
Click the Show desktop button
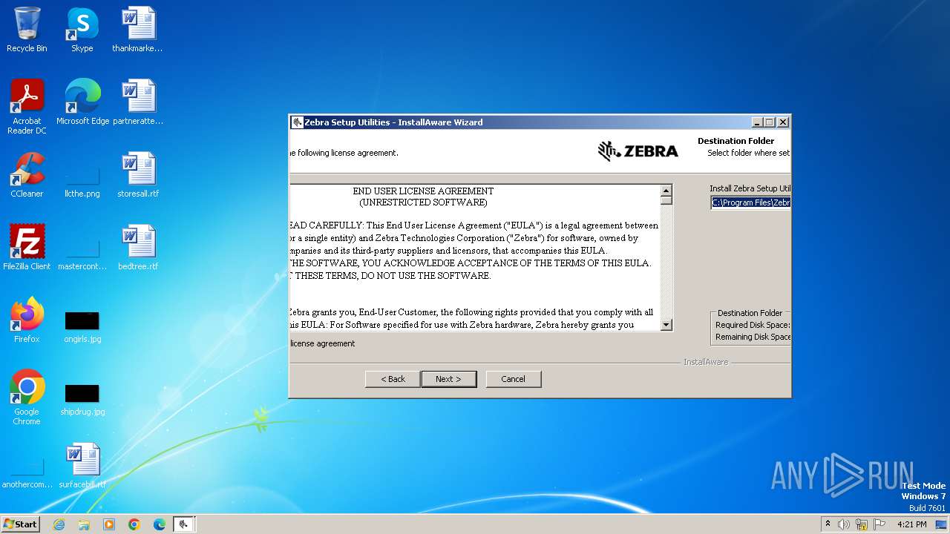942,524
